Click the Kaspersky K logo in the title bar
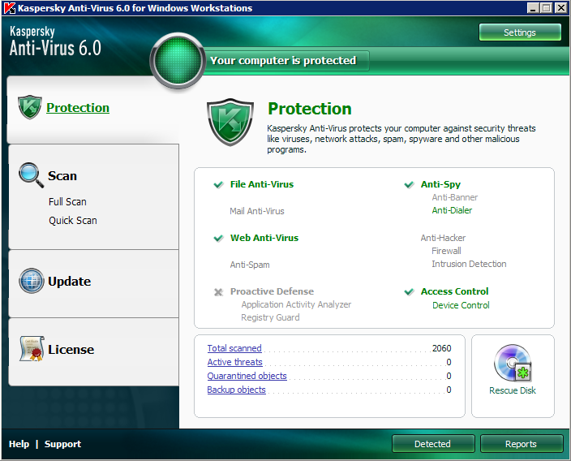571x461 pixels. coord(10,8)
